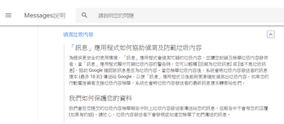Screen dimensions: 284x124
Task: Click paragraph line starting 為提供更安全的使用環境
Action: (x=169, y=58)
